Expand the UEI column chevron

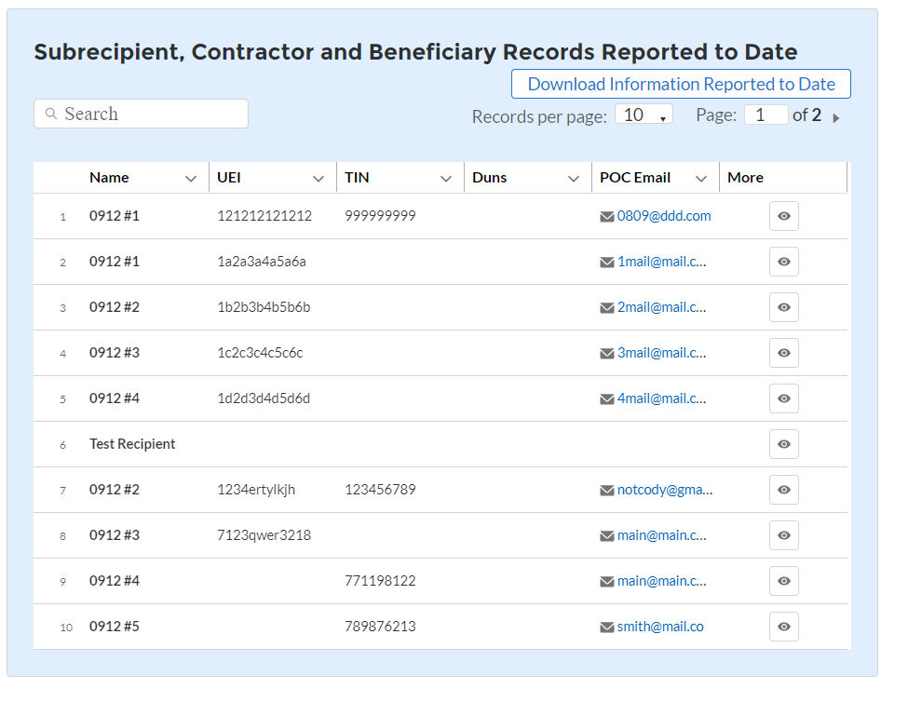tap(318, 179)
